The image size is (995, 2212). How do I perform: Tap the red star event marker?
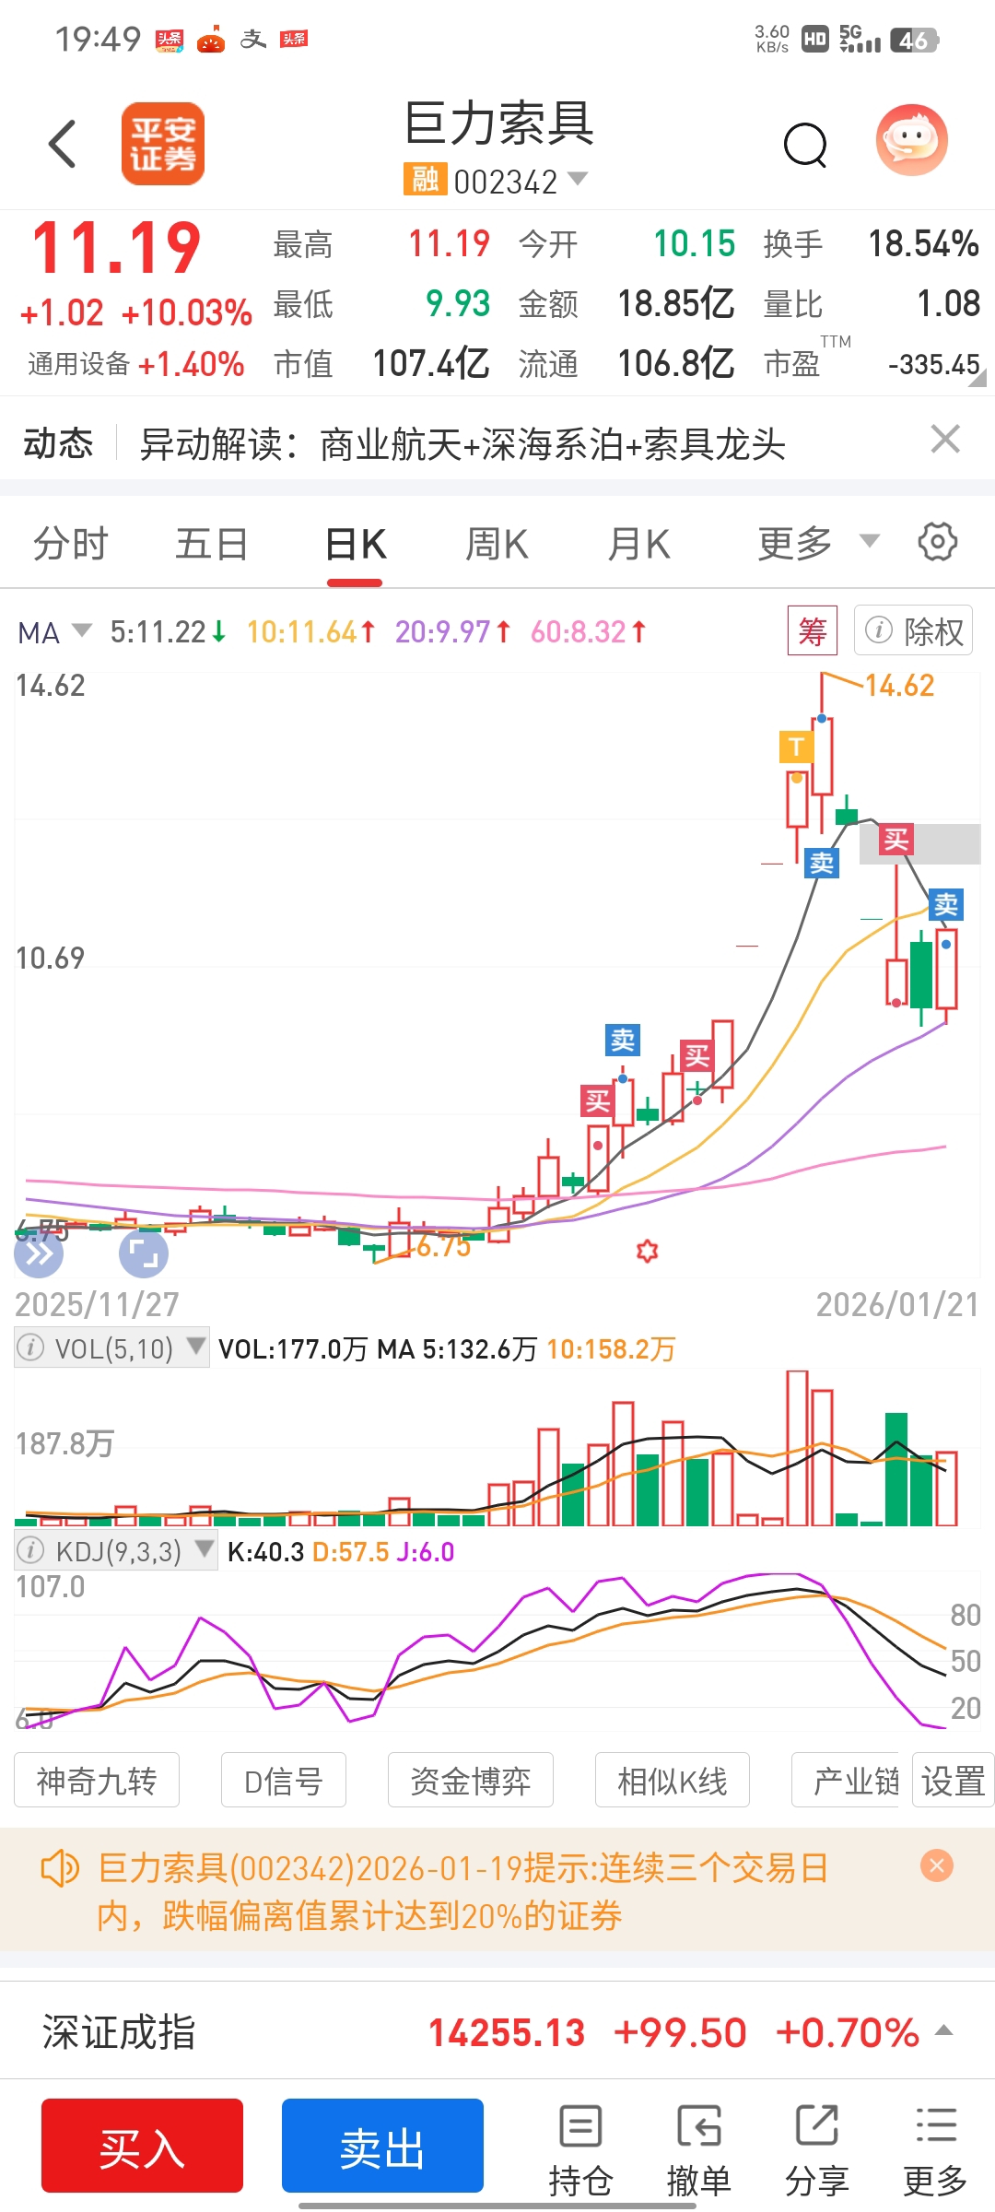(x=648, y=1251)
